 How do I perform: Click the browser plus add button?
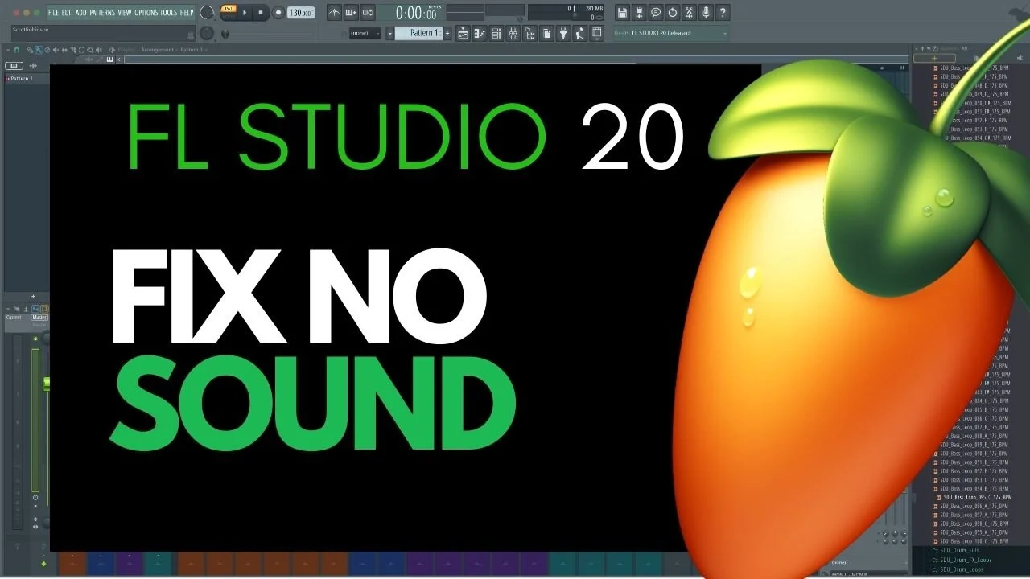click(x=934, y=58)
